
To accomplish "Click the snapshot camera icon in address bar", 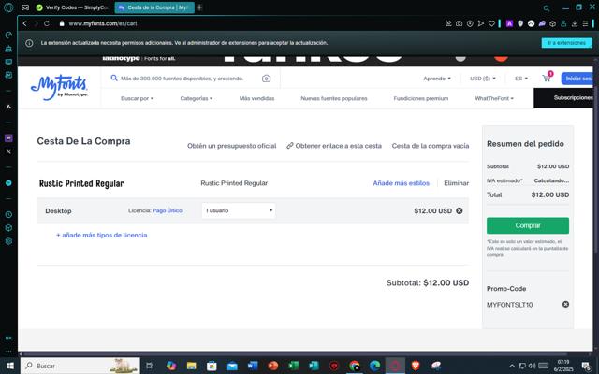I will [x=460, y=23].
